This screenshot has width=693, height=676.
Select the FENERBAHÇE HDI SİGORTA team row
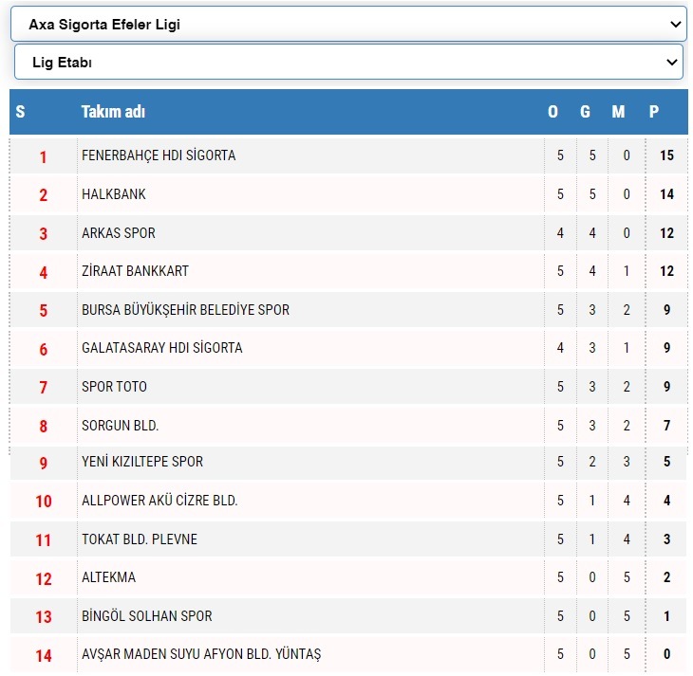point(159,155)
